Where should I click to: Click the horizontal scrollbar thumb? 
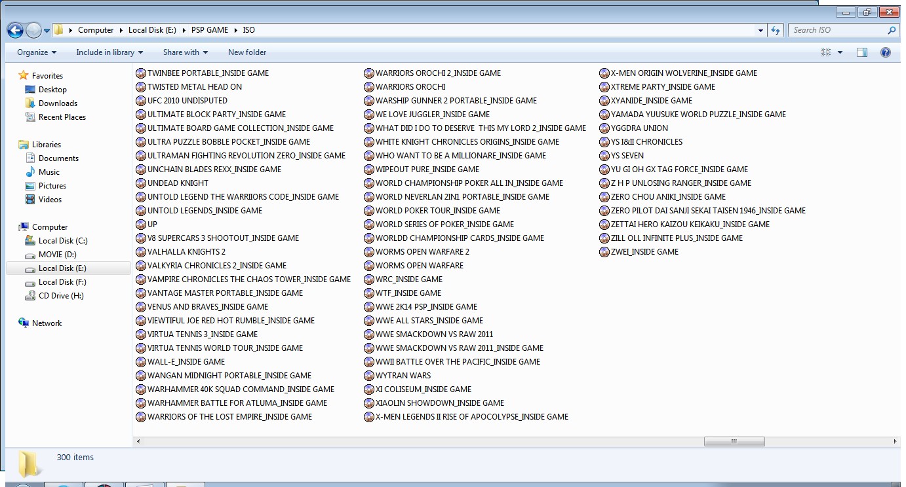point(734,442)
